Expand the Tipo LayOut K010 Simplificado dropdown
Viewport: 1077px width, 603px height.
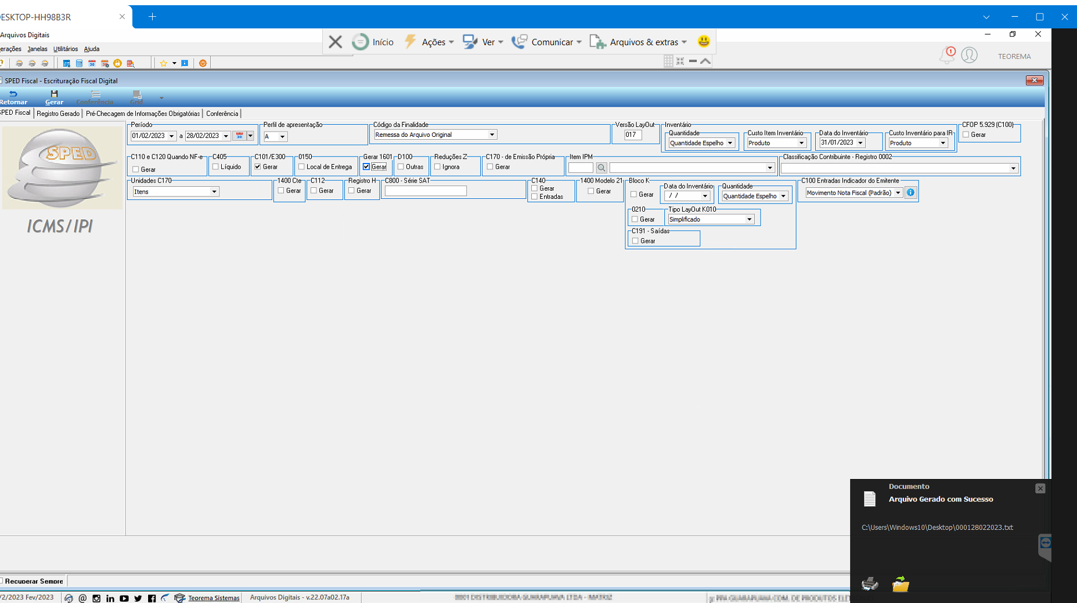pyautogui.click(x=750, y=219)
